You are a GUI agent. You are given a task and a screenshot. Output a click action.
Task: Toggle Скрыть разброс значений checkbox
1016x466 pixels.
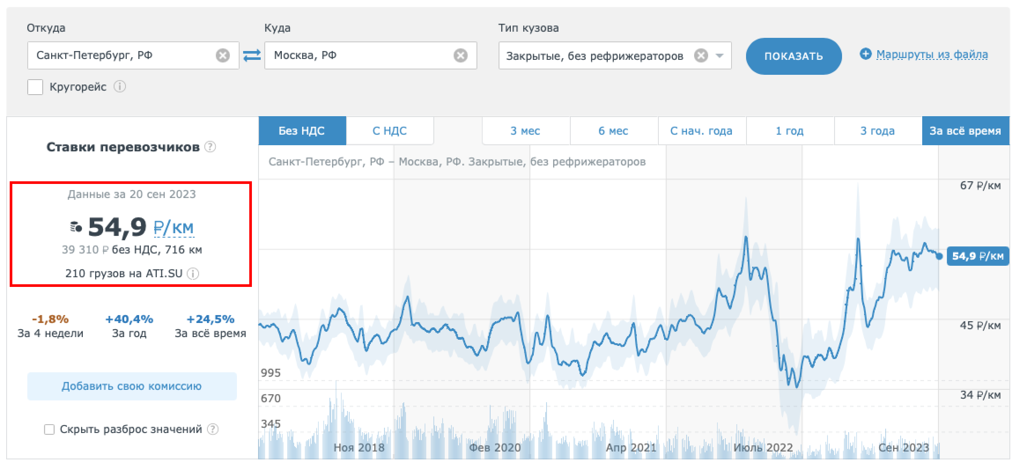49,429
